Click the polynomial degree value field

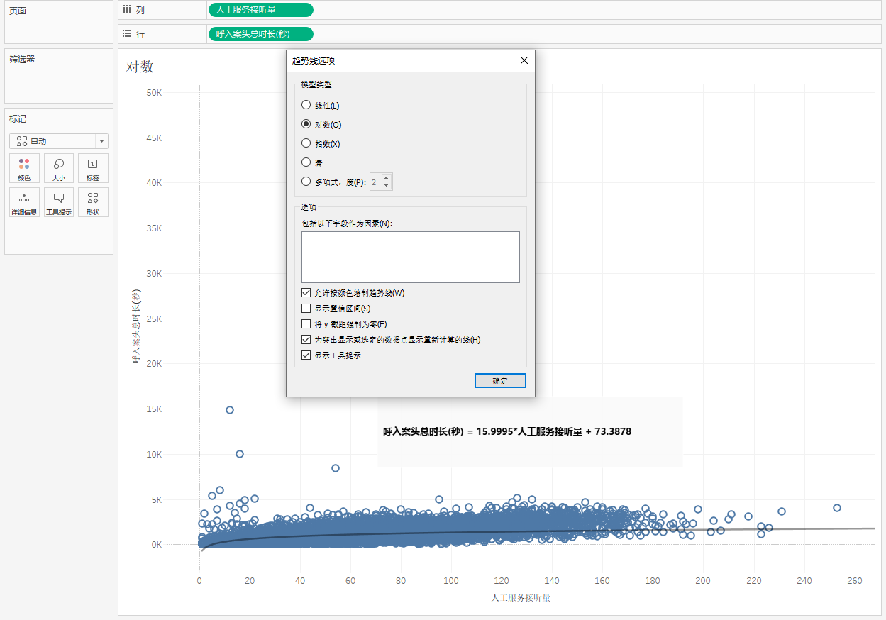[x=376, y=182]
